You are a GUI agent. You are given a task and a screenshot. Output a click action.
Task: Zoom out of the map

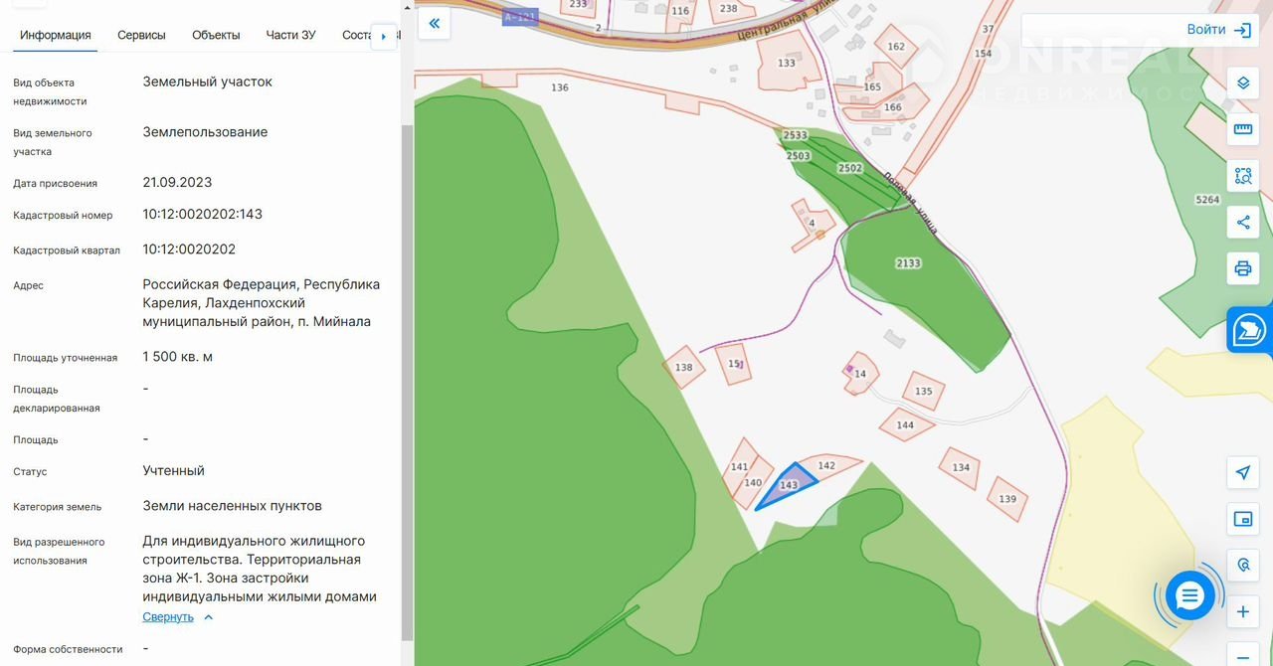(x=1242, y=655)
